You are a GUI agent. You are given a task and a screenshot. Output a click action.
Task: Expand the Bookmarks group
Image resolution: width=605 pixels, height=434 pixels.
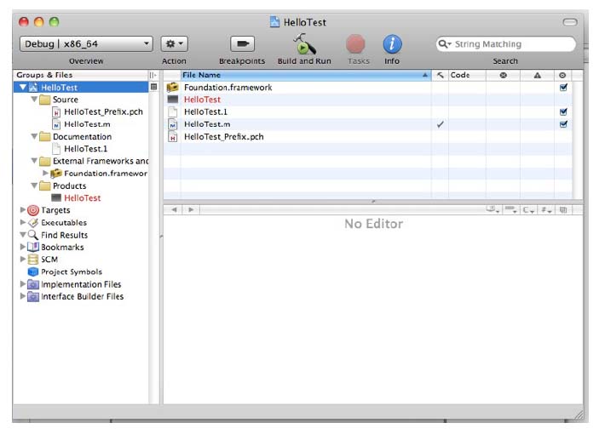click(x=23, y=247)
